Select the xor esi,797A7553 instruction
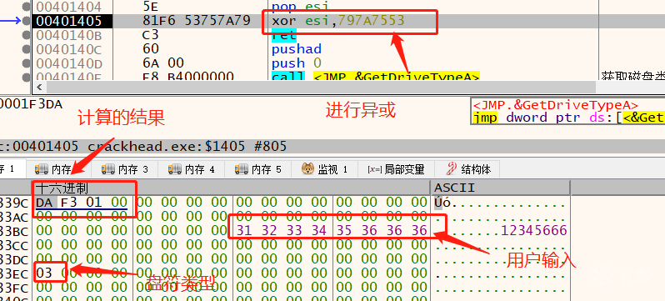The image size is (665, 301). point(338,21)
